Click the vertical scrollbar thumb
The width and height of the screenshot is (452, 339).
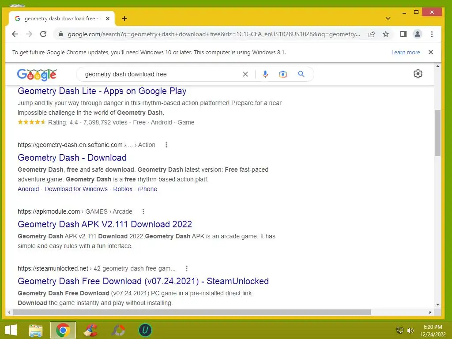[437, 133]
